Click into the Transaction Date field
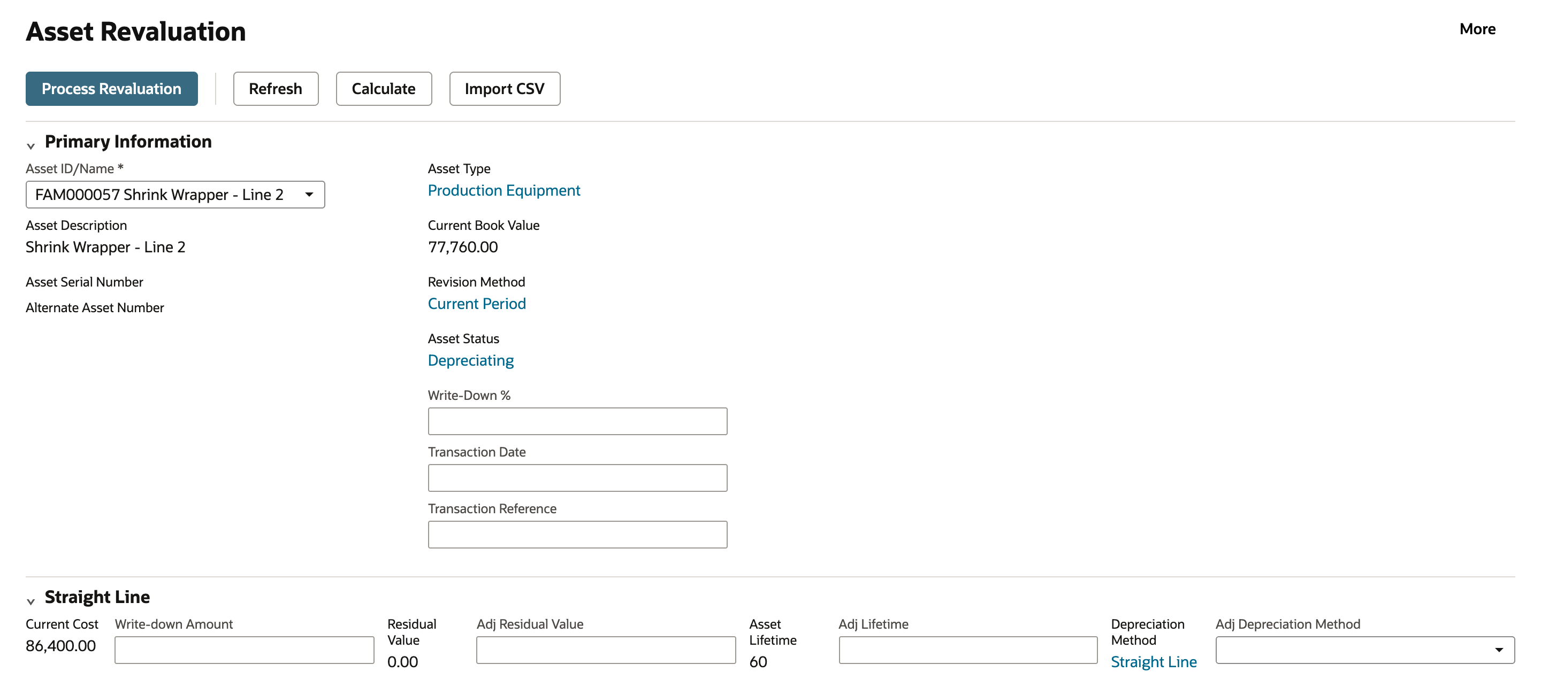Image resolution: width=1541 pixels, height=695 pixels. (577, 478)
